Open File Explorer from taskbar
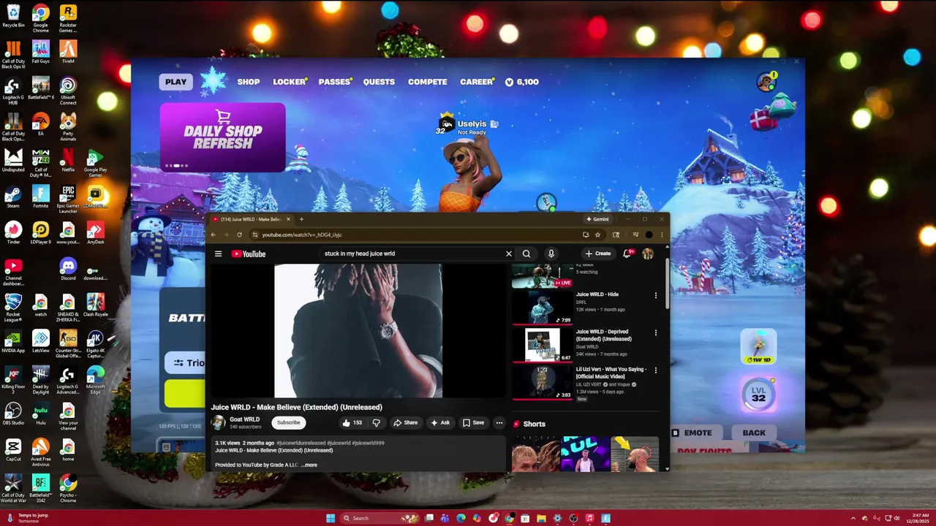 click(541, 518)
